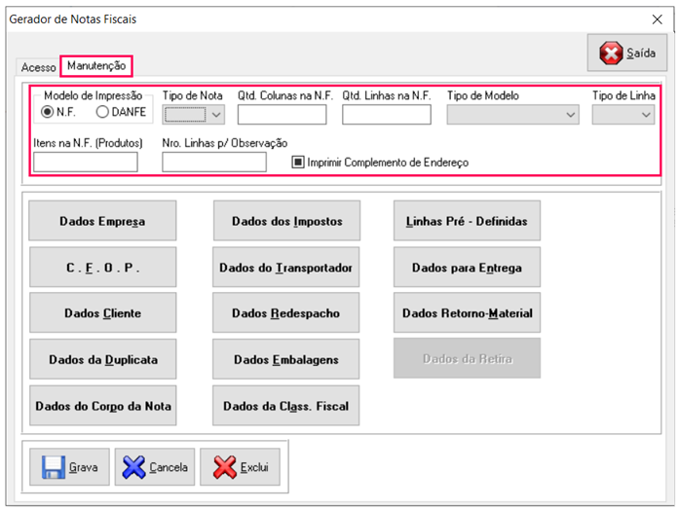Image resolution: width=679 pixels, height=509 pixels.
Task: Open the Tipo de Linha dropdown
Action: [x=646, y=115]
